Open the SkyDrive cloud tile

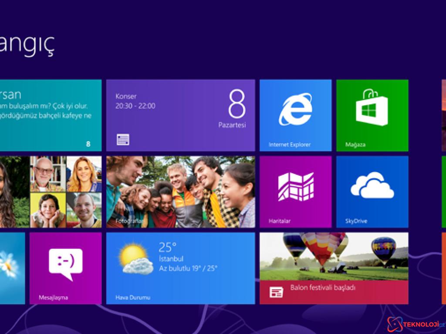[372, 191]
